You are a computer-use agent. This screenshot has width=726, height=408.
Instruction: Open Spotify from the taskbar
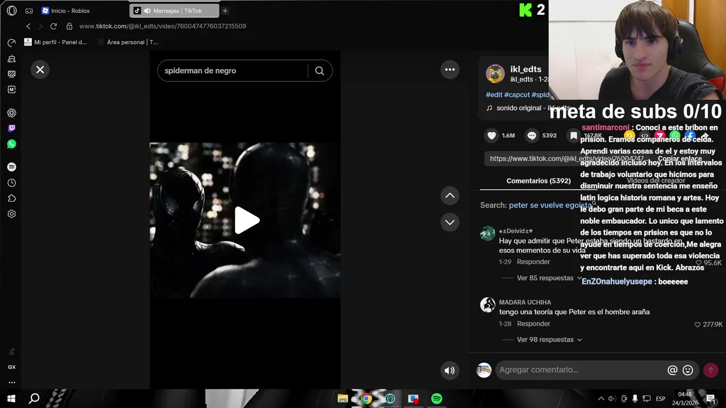[x=437, y=398]
